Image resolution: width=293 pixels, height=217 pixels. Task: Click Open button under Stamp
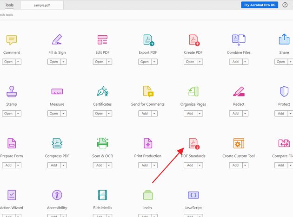tap(8, 114)
